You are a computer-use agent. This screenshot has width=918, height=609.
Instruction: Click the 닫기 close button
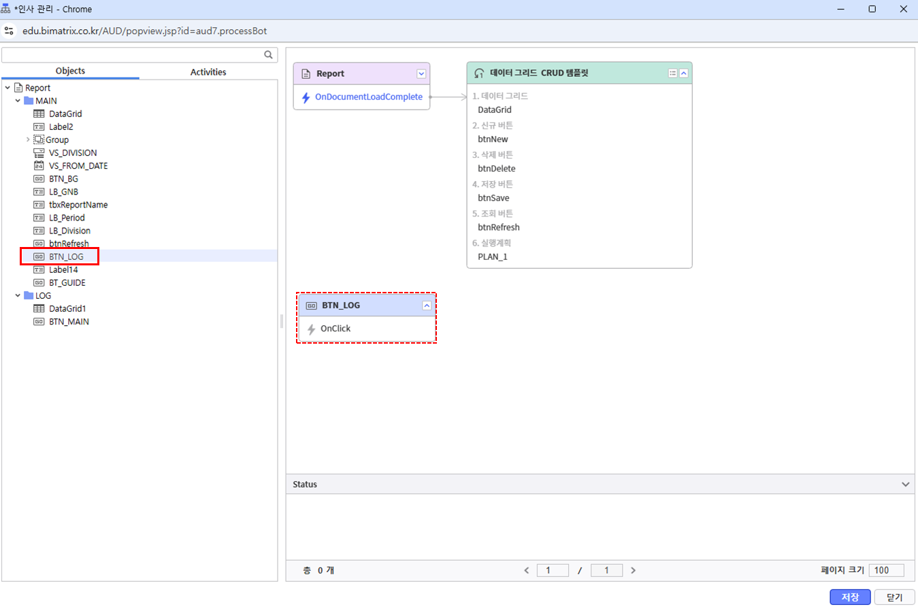tap(894, 597)
